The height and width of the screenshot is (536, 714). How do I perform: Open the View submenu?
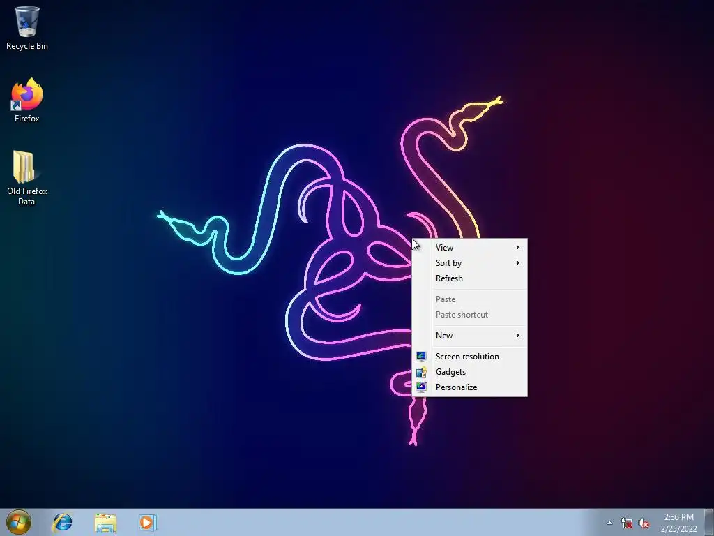tap(469, 248)
